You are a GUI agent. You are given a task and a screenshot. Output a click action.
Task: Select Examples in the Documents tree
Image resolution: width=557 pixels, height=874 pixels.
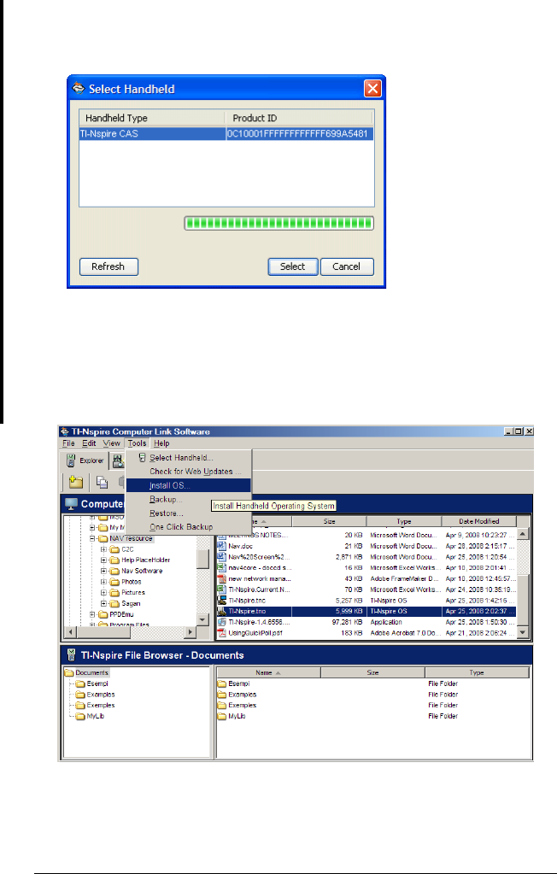101,695
